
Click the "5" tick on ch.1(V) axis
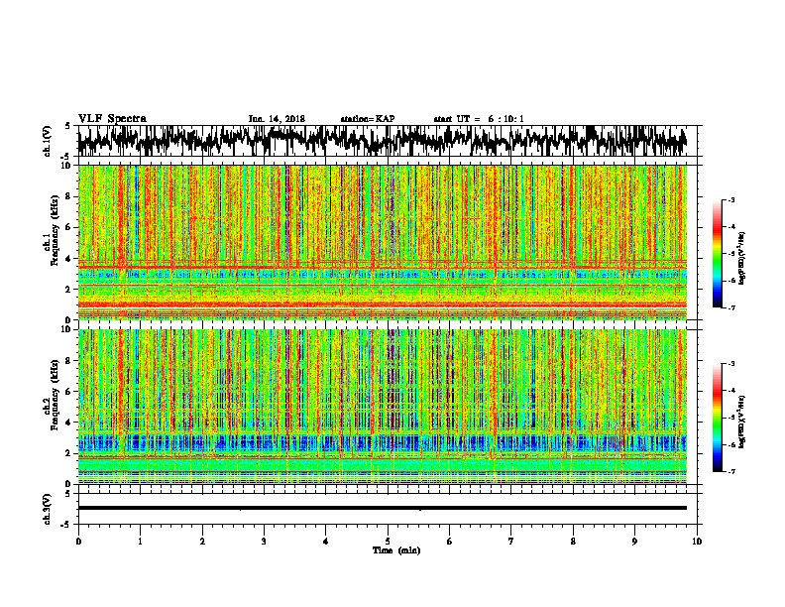67,126
